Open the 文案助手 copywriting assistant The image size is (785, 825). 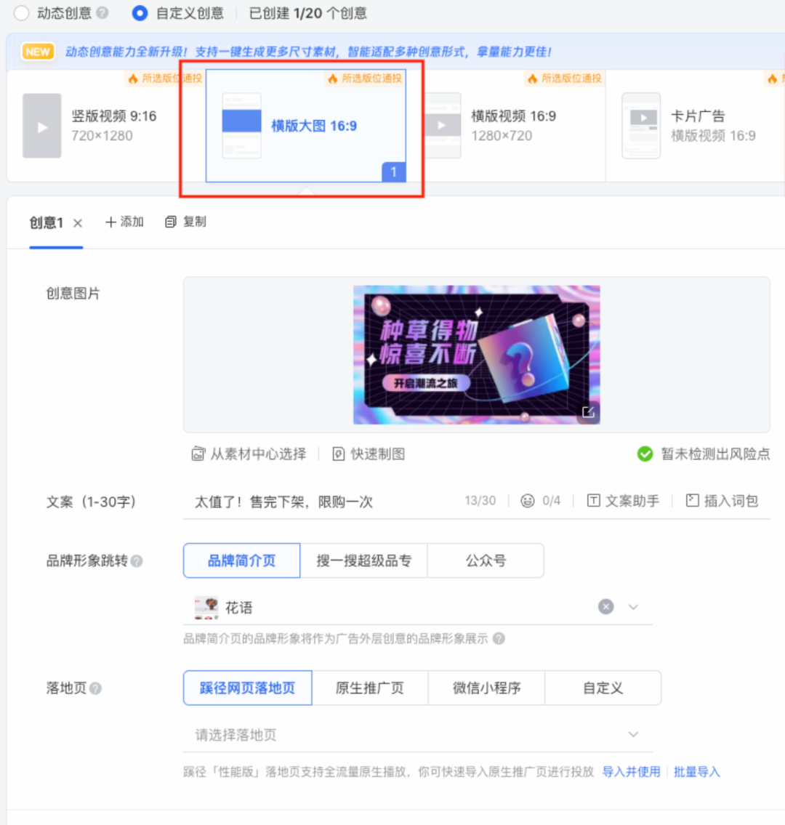[623, 500]
